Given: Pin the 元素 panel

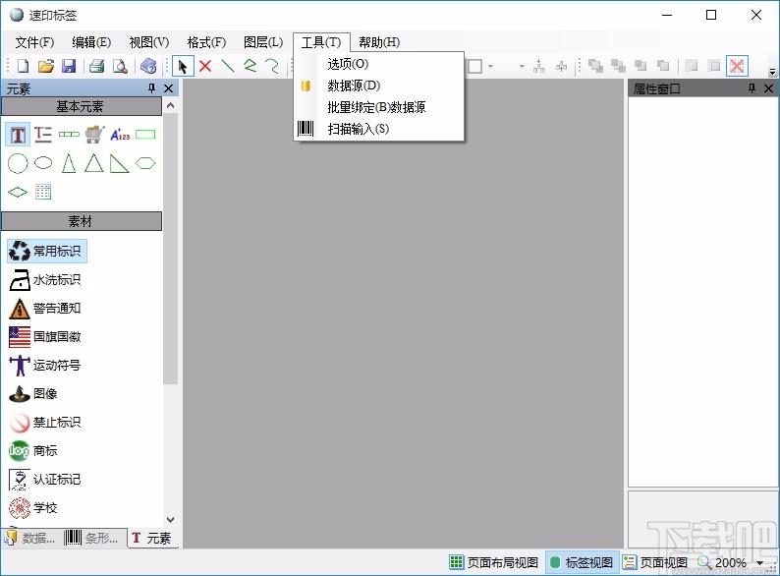Looking at the screenshot, I should [151, 88].
